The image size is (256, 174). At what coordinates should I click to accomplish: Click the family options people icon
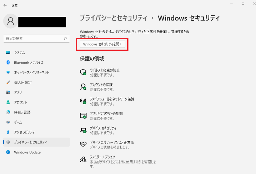pyautogui.click(x=83, y=159)
